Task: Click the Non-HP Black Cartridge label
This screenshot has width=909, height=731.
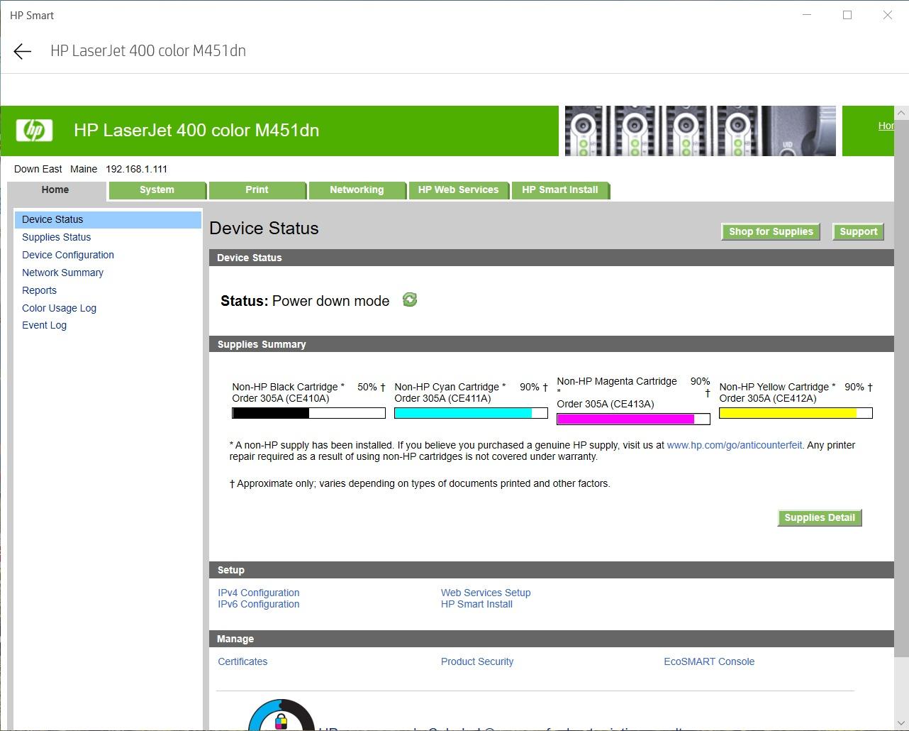Action: click(285, 387)
